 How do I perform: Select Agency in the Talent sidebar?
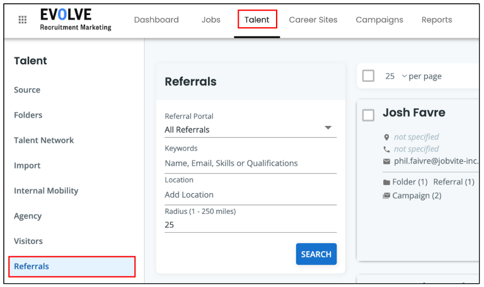tap(28, 216)
